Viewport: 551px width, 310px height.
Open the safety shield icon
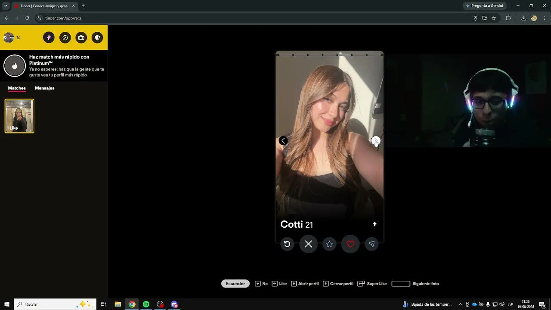(x=97, y=37)
